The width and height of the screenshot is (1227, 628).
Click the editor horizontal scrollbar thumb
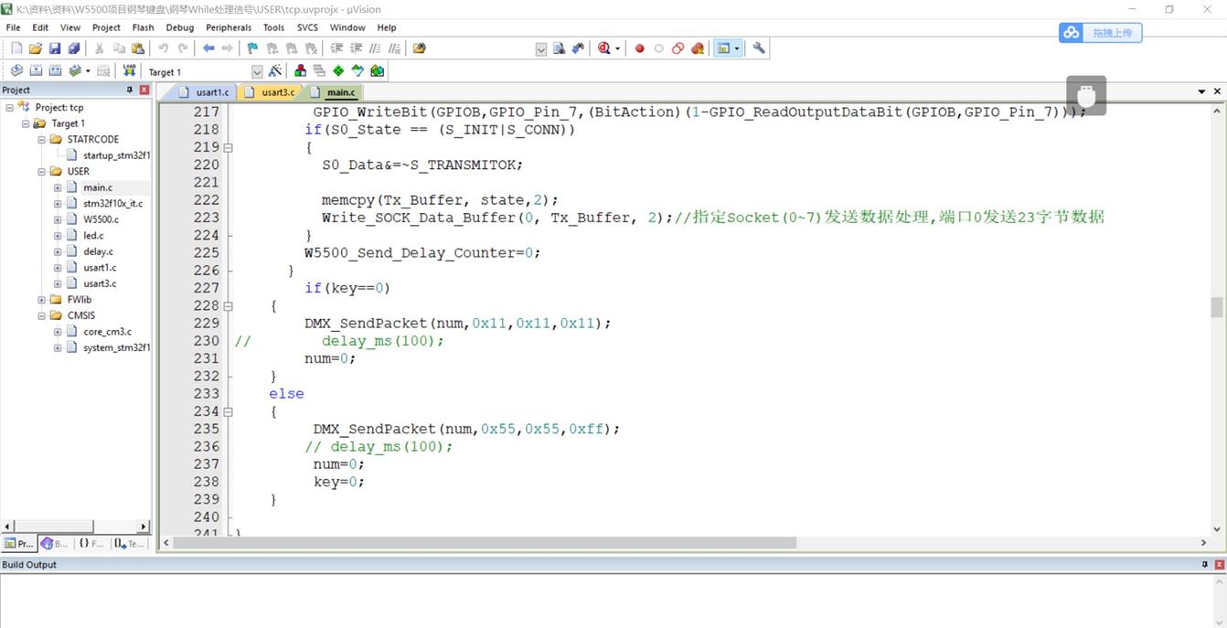click(x=485, y=543)
